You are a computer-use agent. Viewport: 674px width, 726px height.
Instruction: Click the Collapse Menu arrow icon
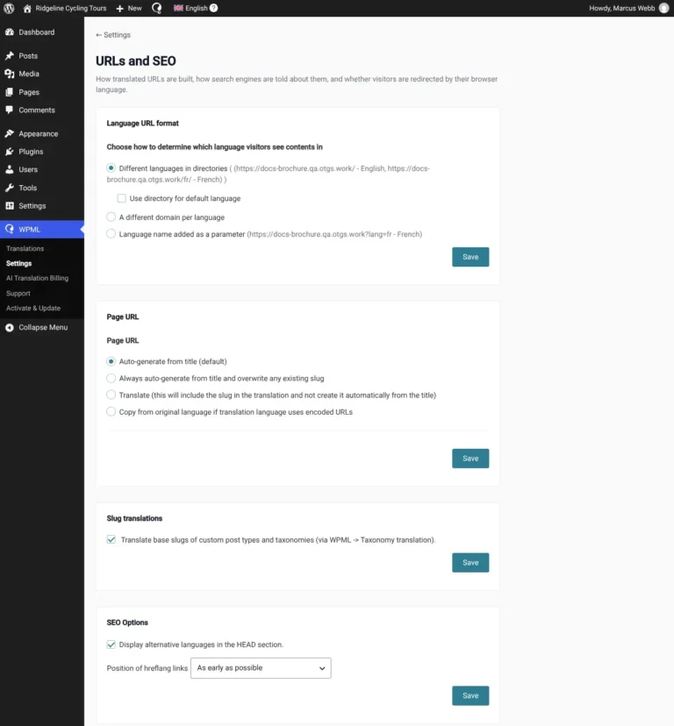click(10, 327)
